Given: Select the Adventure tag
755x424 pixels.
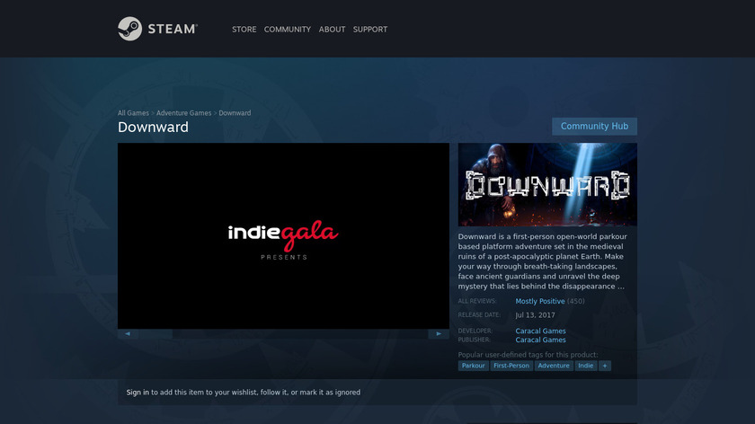Looking at the screenshot, I should [x=554, y=366].
